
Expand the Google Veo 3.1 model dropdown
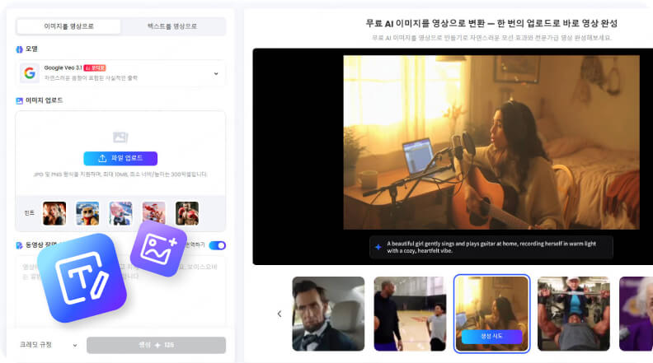point(216,73)
